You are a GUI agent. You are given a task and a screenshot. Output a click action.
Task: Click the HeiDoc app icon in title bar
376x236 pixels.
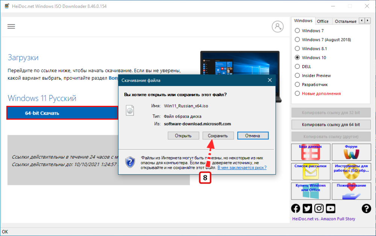(7, 6)
